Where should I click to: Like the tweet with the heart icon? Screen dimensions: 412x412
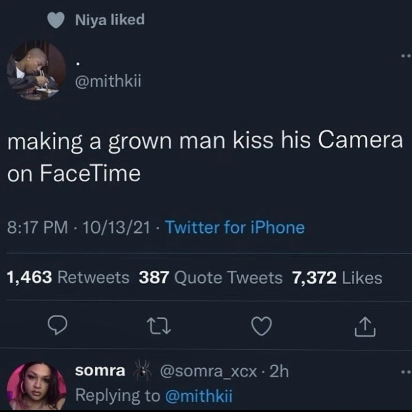click(x=262, y=327)
